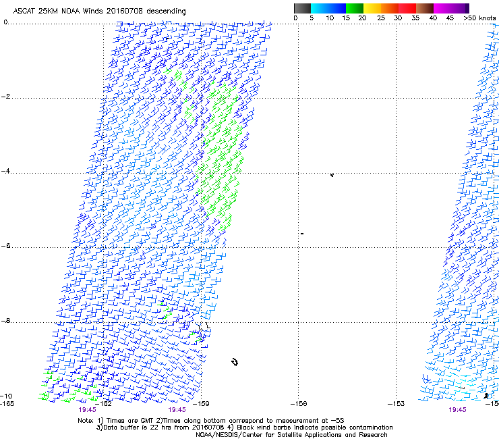499x439 pixels.
Task: Click the '>50 knots' legend label
Action: pyautogui.click(x=479, y=18)
